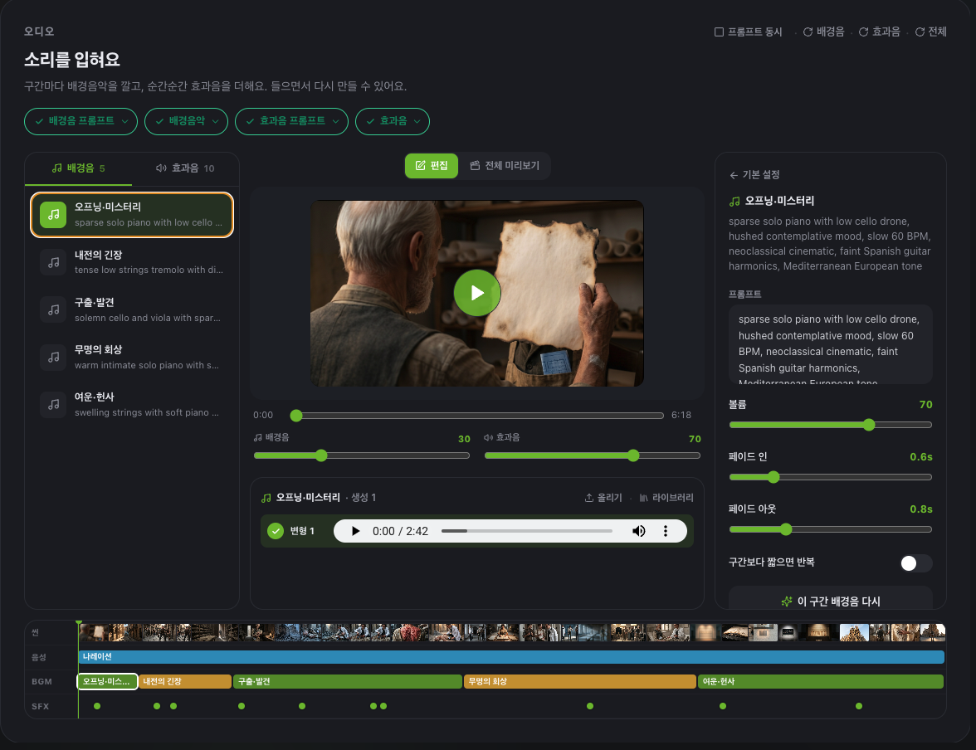Viewport: 976px width, 750px height.
Task: Click the scene thumbnail strip in the 씬 row
Action: (x=511, y=632)
